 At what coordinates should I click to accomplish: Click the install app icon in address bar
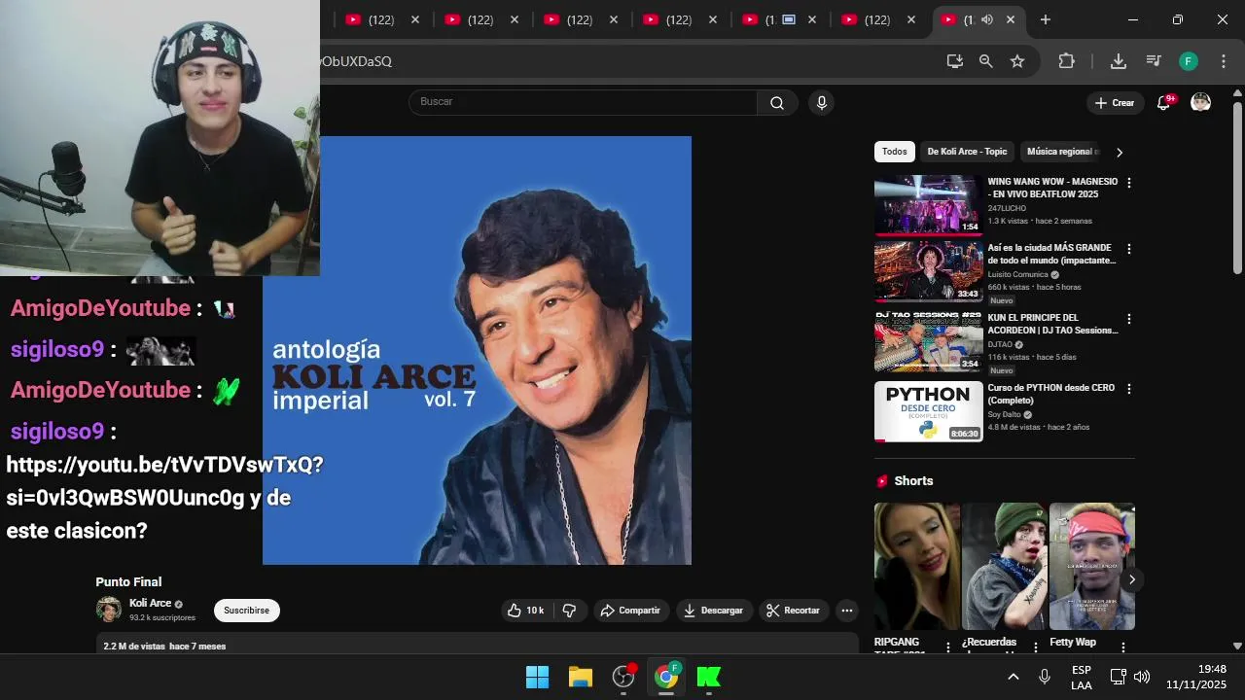954,61
